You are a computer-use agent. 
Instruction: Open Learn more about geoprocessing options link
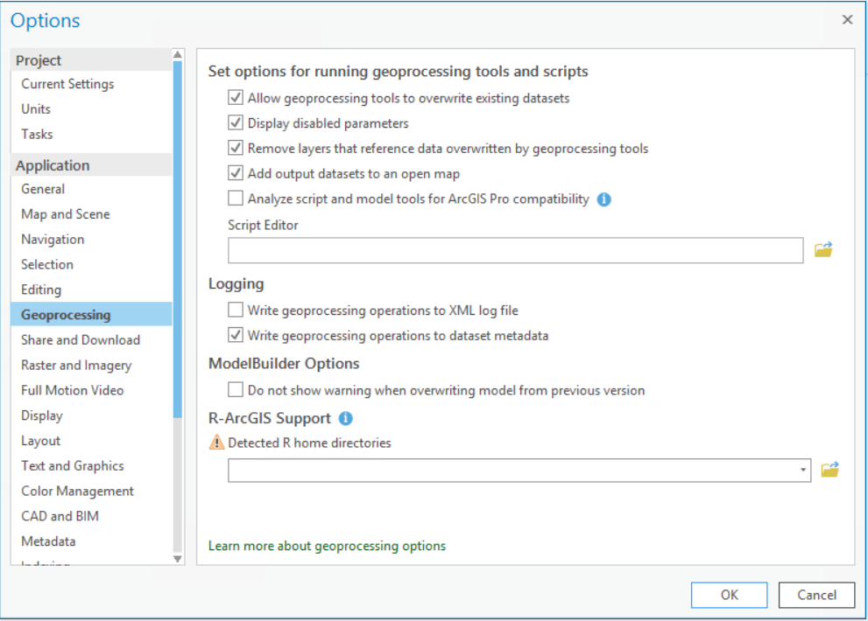coord(327,546)
